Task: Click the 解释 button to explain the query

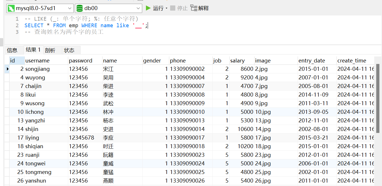Action: pyautogui.click(x=204, y=8)
